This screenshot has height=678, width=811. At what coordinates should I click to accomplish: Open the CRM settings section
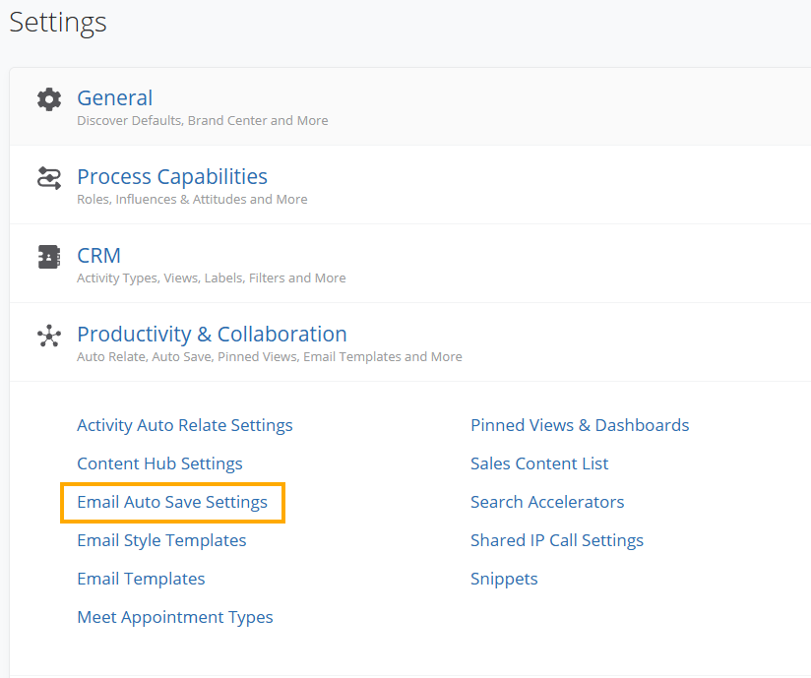(x=98, y=256)
